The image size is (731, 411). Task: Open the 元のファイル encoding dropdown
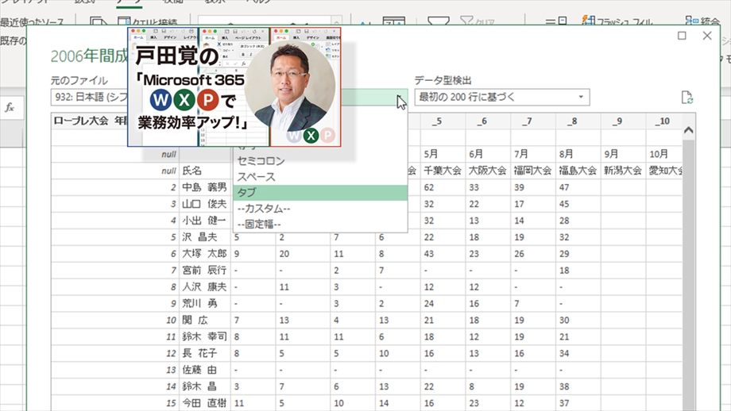pos(88,97)
